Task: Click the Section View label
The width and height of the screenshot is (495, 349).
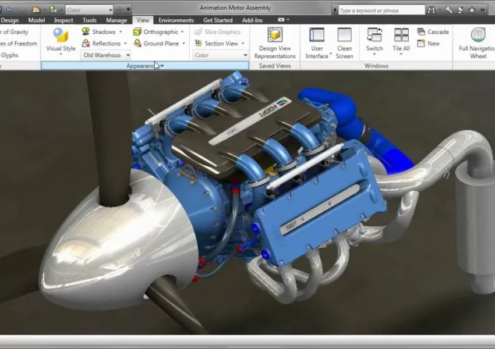Action: click(221, 44)
